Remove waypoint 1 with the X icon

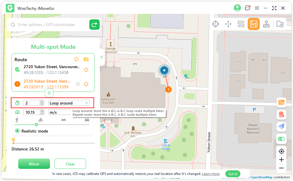pyautogui.click(x=78, y=84)
